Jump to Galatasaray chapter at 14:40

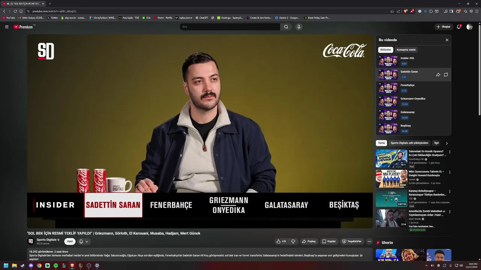pyautogui.click(x=413, y=115)
